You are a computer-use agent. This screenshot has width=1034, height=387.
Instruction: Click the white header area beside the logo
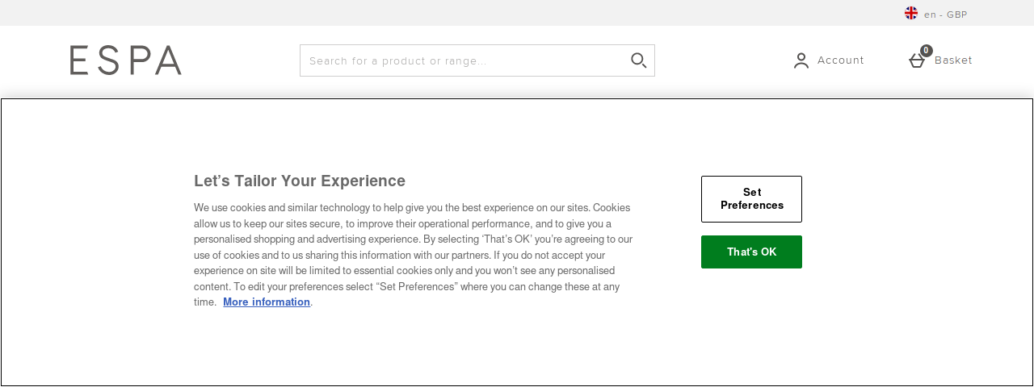point(241,60)
